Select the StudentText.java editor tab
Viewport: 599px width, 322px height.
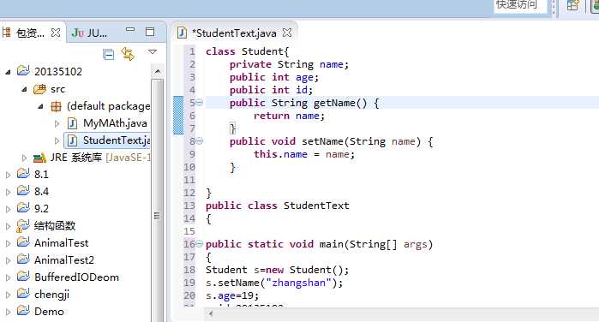coord(234,33)
